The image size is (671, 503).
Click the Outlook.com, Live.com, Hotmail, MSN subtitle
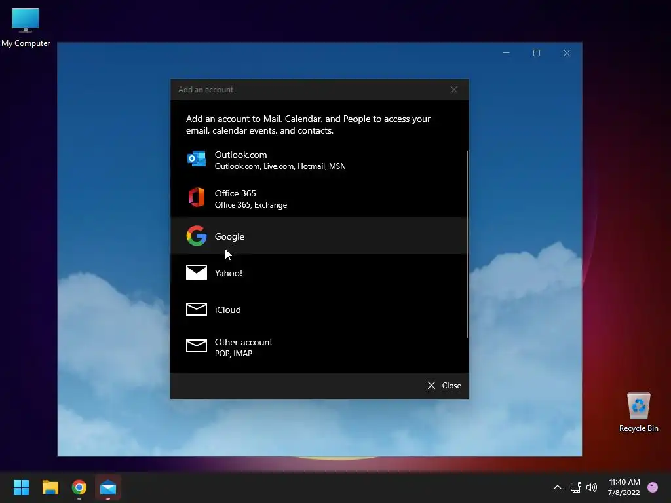280,166
